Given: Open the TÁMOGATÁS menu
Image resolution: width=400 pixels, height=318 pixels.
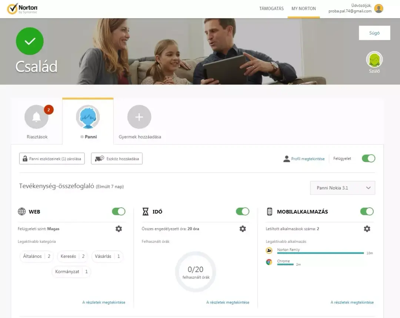Looking at the screenshot, I should pos(271,9).
